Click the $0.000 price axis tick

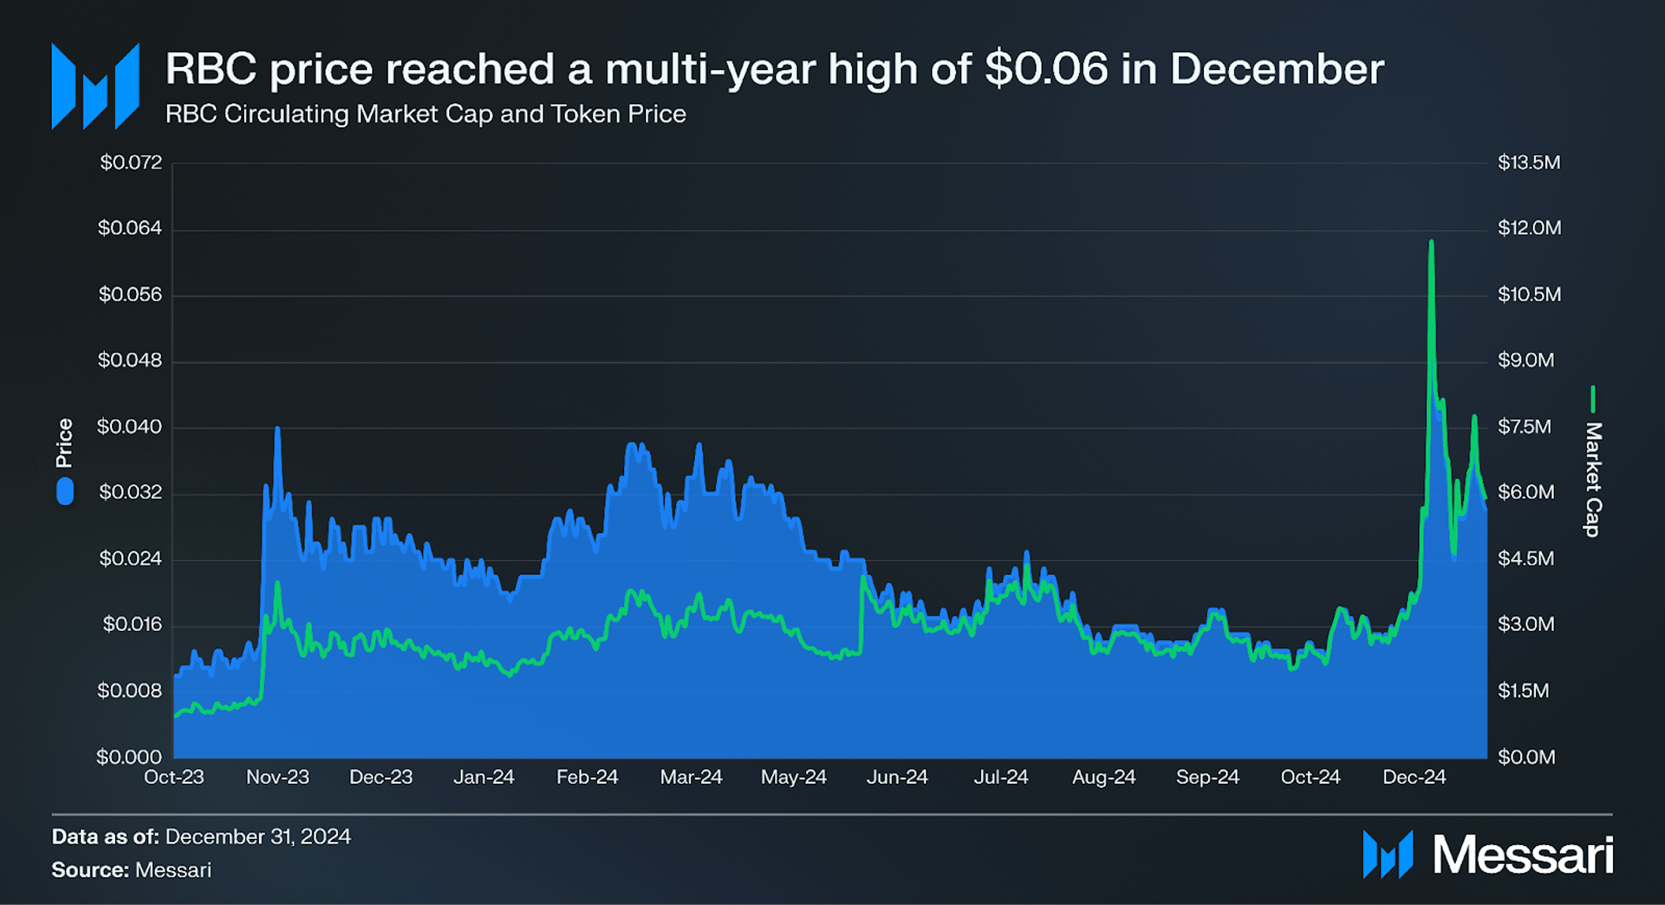[129, 757]
